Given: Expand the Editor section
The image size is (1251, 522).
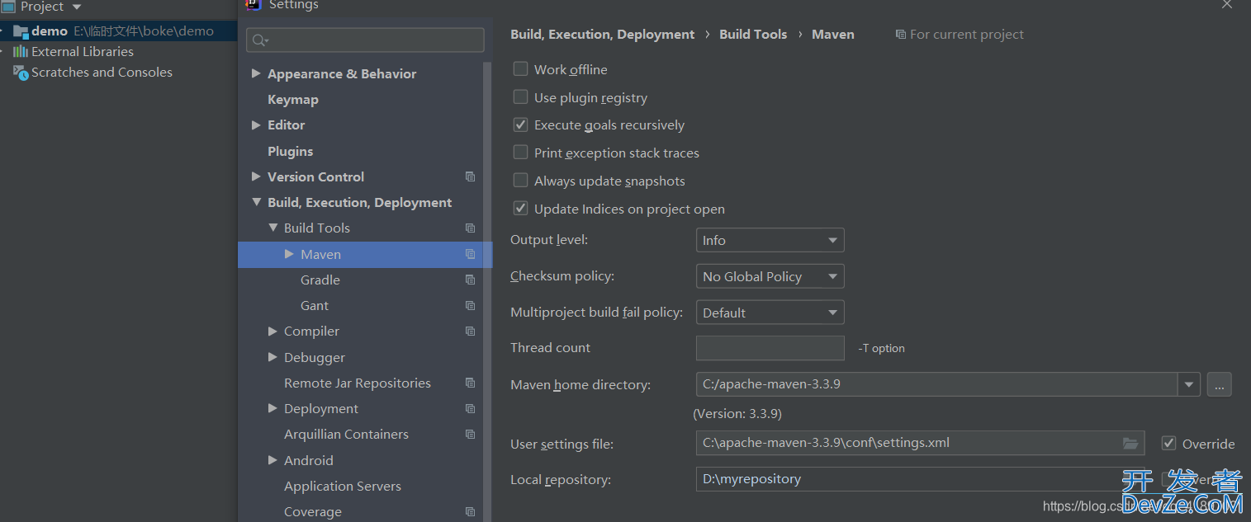Looking at the screenshot, I should pyautogui.click(x=256, y=125).
